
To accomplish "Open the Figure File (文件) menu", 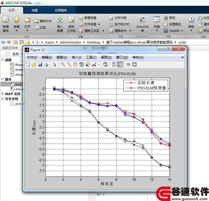I will point(32,57).
